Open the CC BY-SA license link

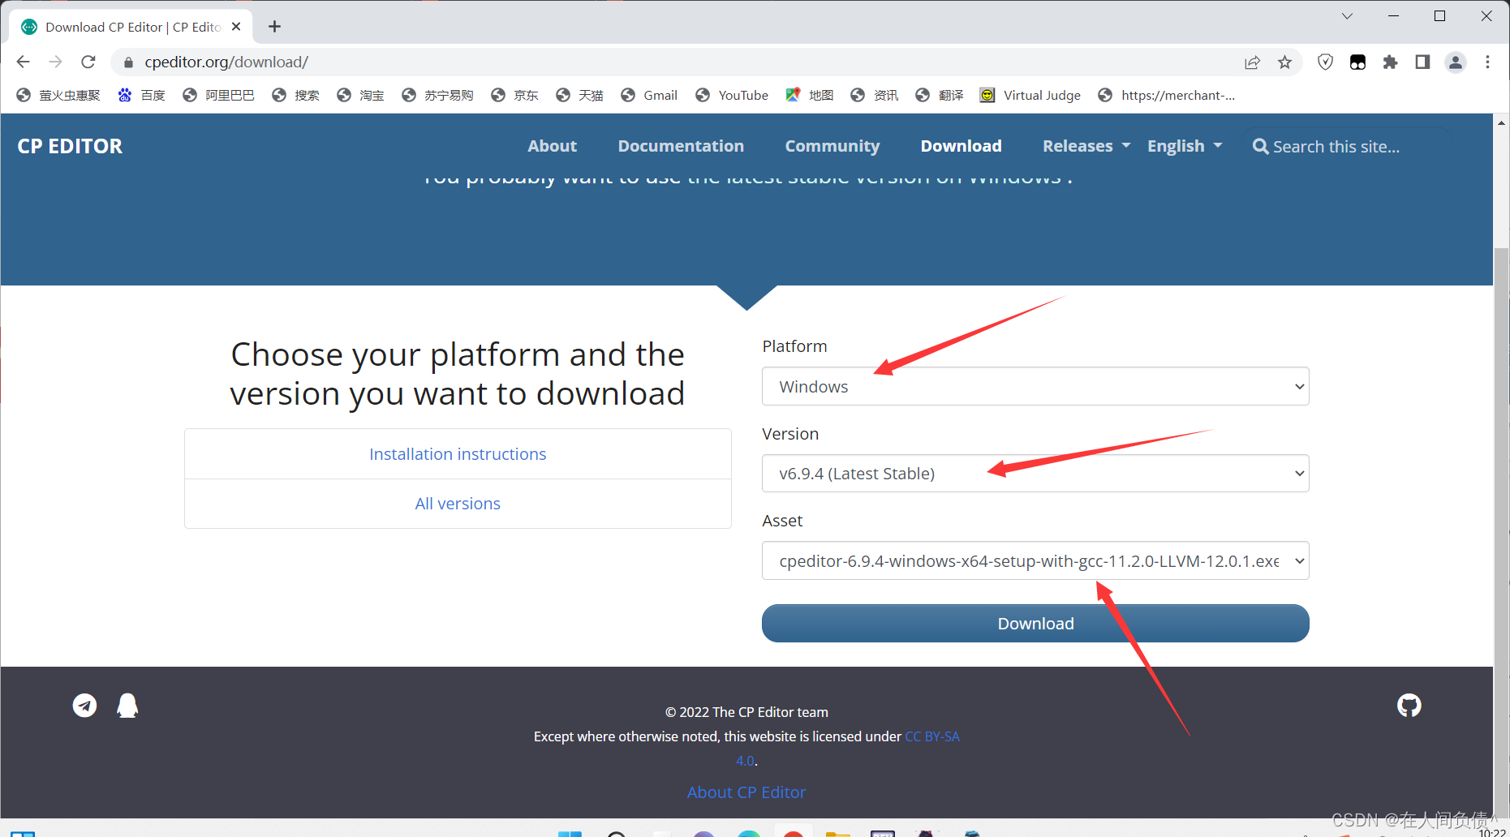click(x=931, y=736)
